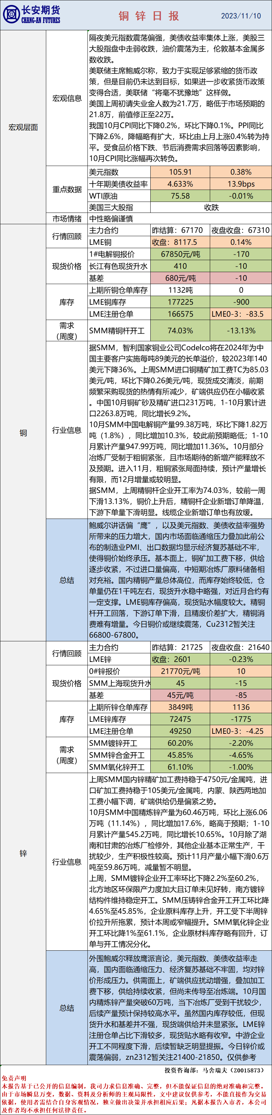
Task: Click zinc 昨结算：21725 cell
Action: point(180,647)
